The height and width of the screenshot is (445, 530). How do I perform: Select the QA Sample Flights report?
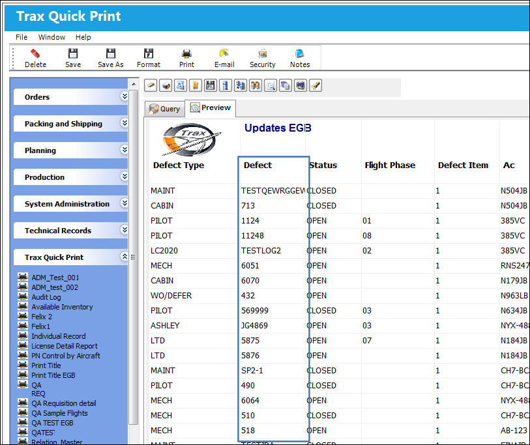tap(59, 413)
